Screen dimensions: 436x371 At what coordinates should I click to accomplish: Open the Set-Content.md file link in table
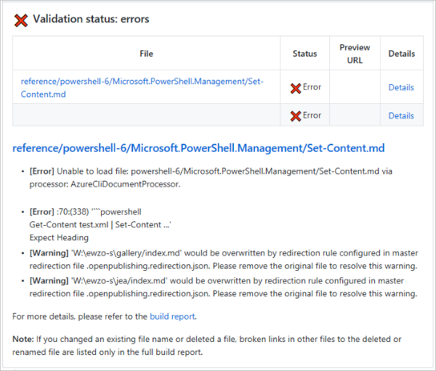[x=142, y=88]
